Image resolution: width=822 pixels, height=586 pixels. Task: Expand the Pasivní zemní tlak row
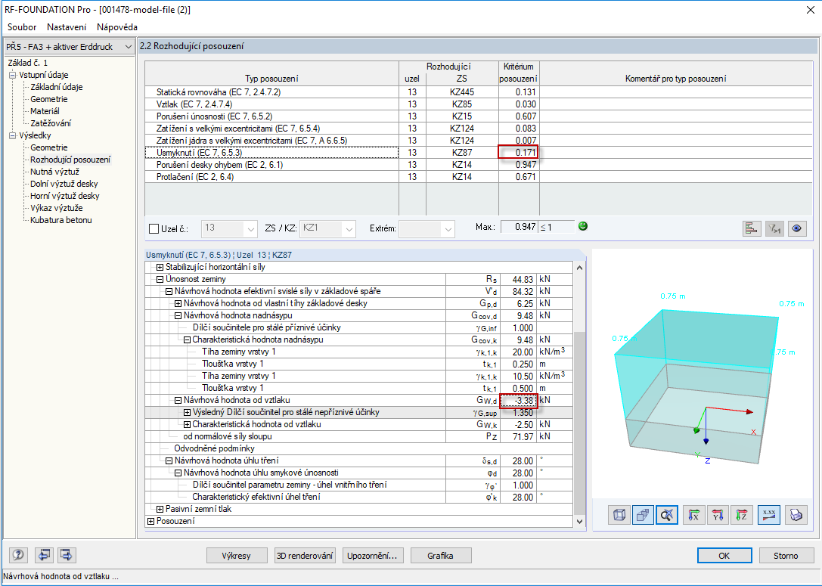coord(160,509)
